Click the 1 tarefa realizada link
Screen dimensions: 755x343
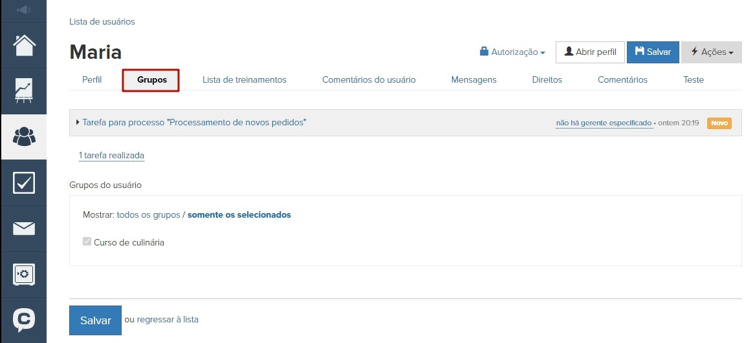(111, 156)
